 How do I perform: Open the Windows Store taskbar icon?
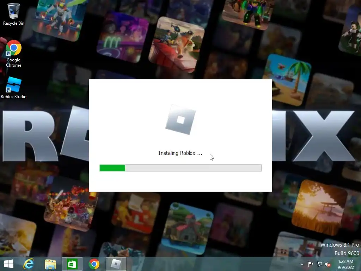click(x=72, y=264)
